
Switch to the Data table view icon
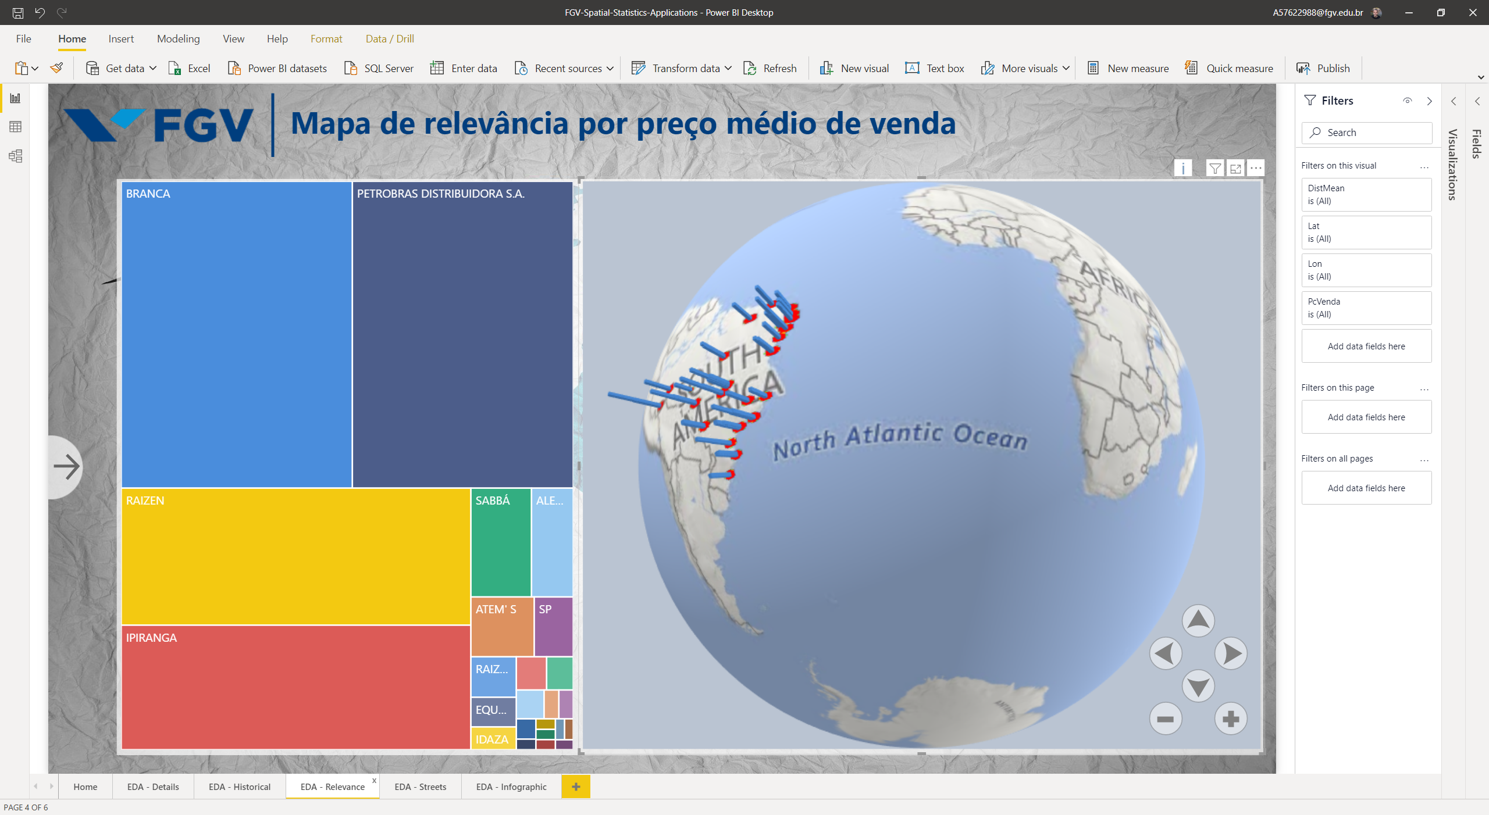16,127
